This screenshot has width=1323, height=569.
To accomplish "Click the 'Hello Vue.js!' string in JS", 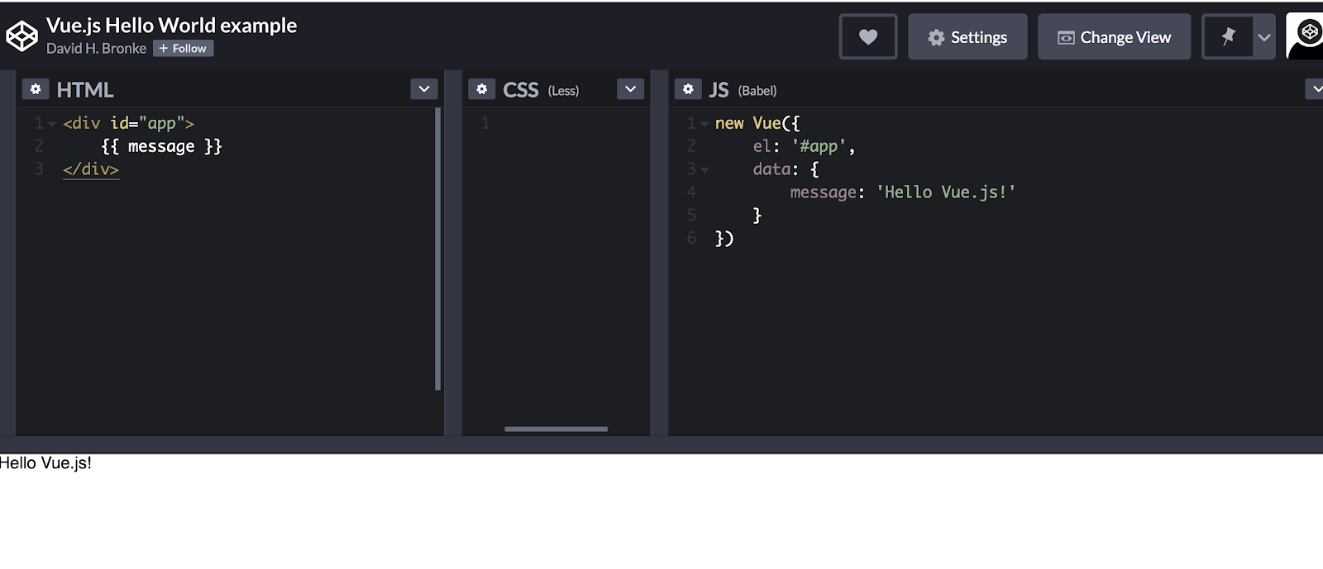I will point(946,192).
